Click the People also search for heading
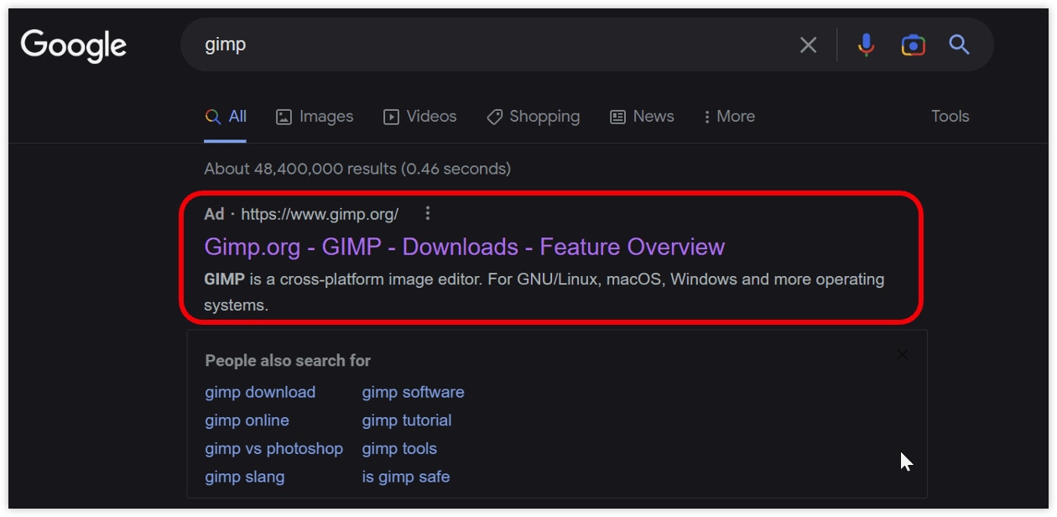 pos(288,361)
